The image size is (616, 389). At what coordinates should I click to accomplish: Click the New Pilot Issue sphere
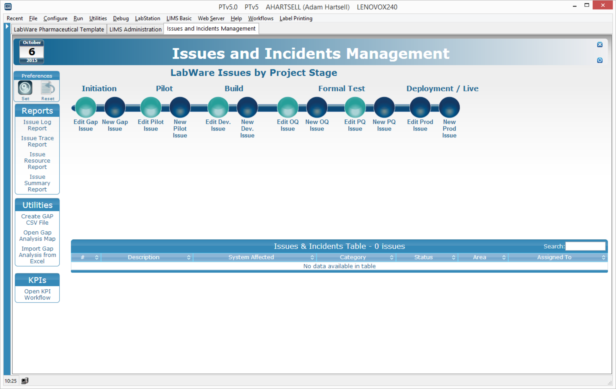180,107
